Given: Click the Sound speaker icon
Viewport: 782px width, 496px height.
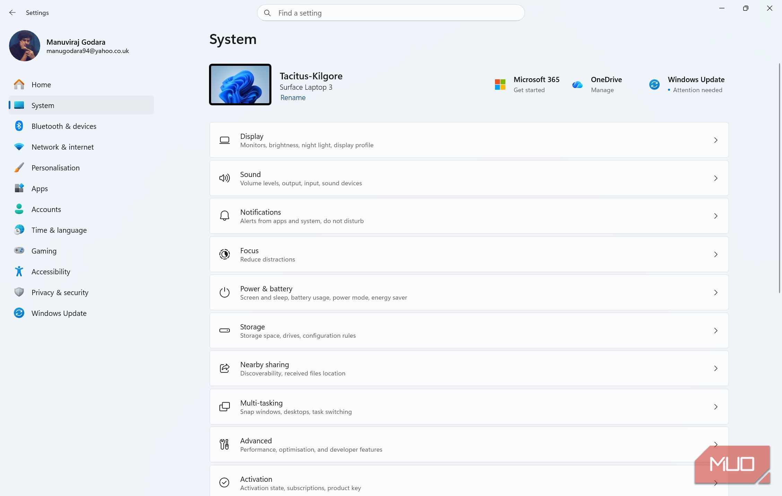Looking at the screenshot, I should [x=225, y=178].
